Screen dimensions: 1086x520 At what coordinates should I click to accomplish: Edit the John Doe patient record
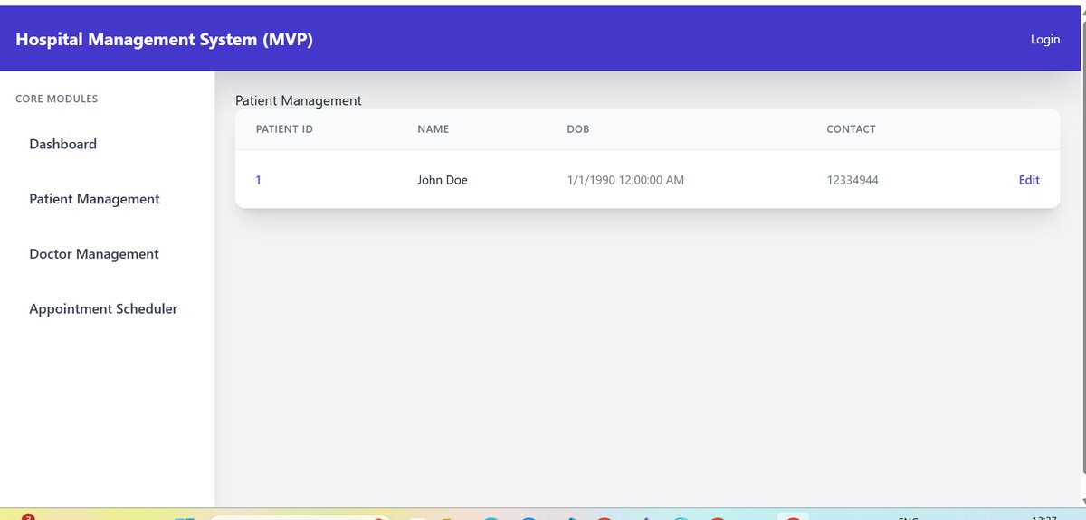pyautogui.click(x=1029, y=180)
